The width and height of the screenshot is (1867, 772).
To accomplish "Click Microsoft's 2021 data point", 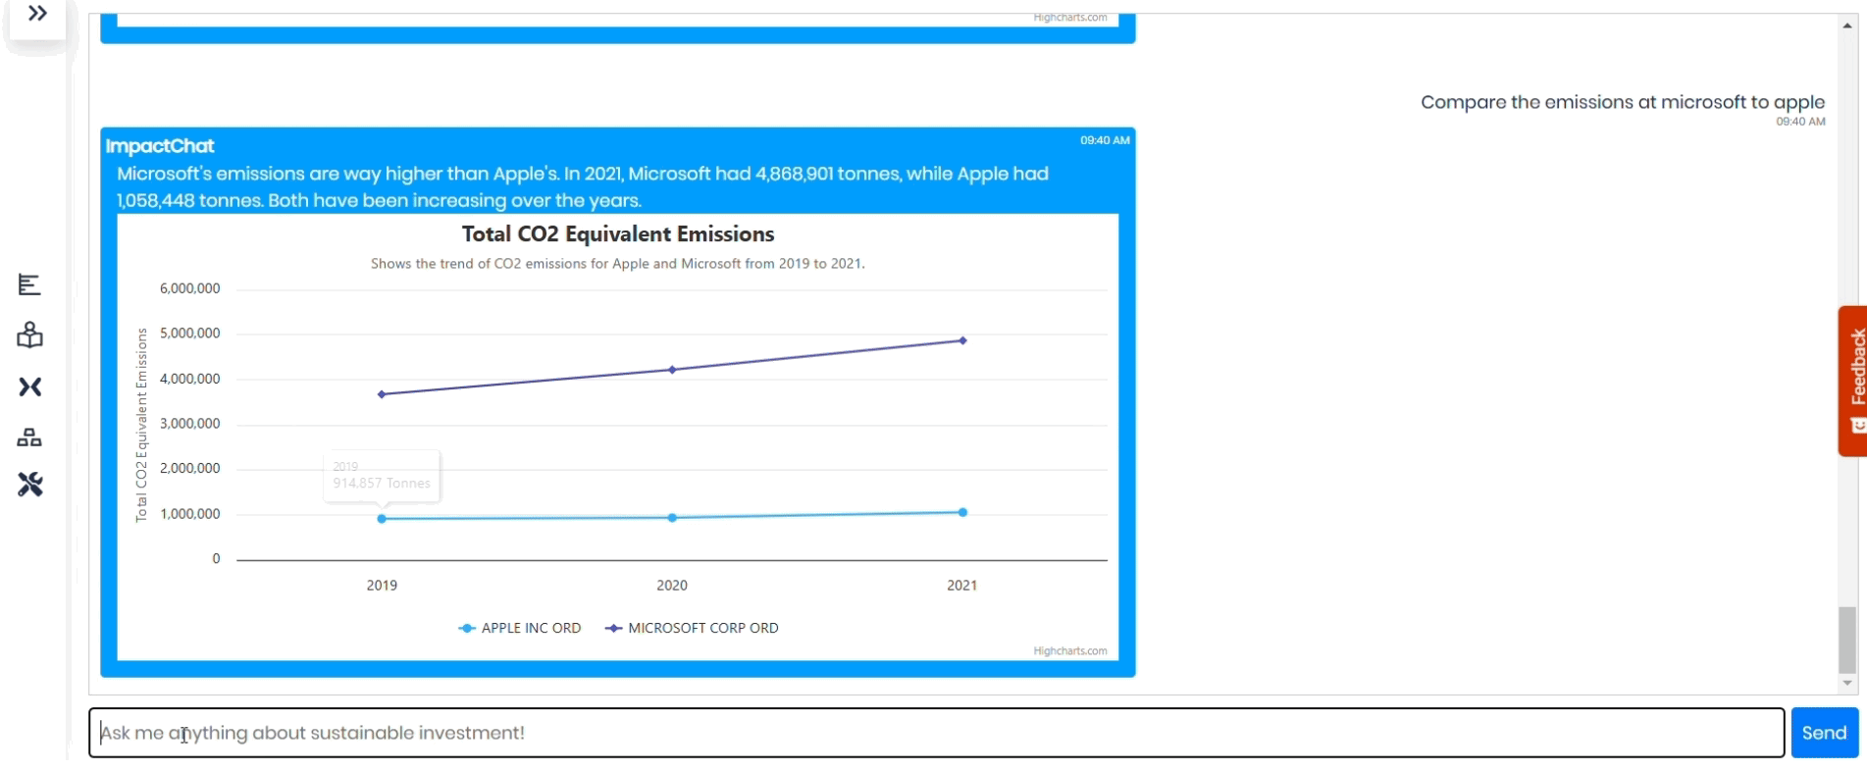I will coord(962,340).
